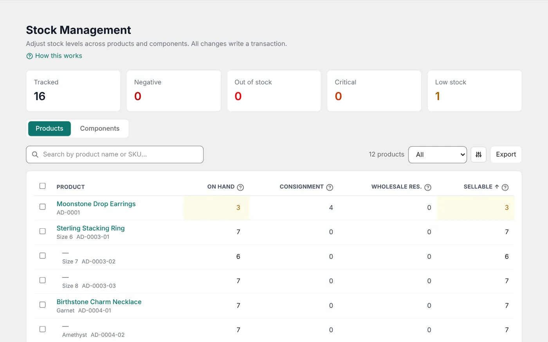Show help for Wholesale Res. column

[428, 187]
